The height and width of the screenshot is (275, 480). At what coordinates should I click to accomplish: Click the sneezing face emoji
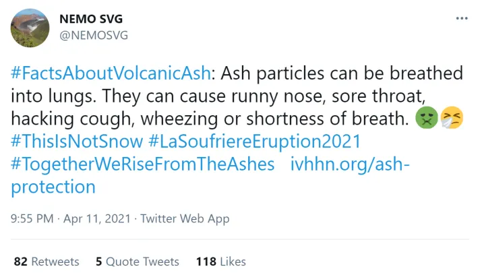pyautogui.click(x=452, y=119)
